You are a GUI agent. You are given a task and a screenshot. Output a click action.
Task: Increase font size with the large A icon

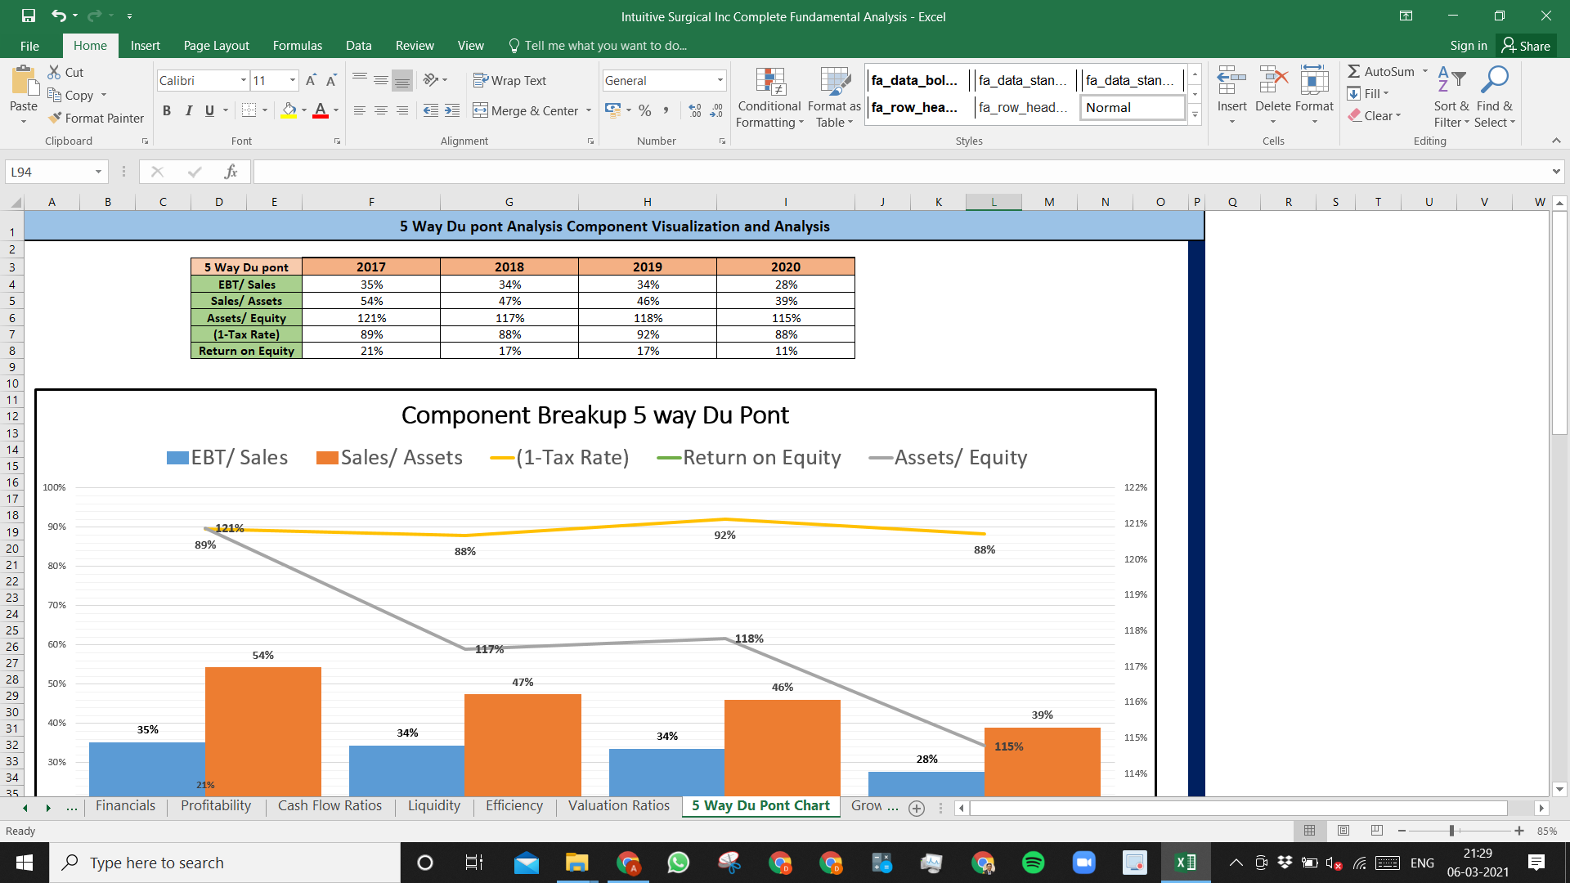(x=311, y=80)
